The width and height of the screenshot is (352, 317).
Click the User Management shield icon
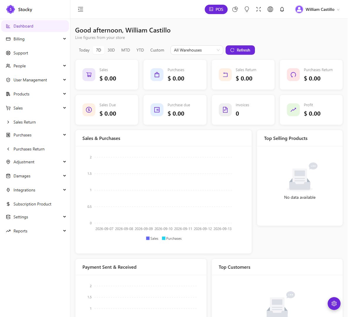point(8,80)
